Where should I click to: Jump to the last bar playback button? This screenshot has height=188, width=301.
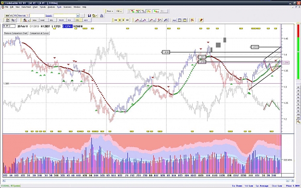[x=128, y=20]
